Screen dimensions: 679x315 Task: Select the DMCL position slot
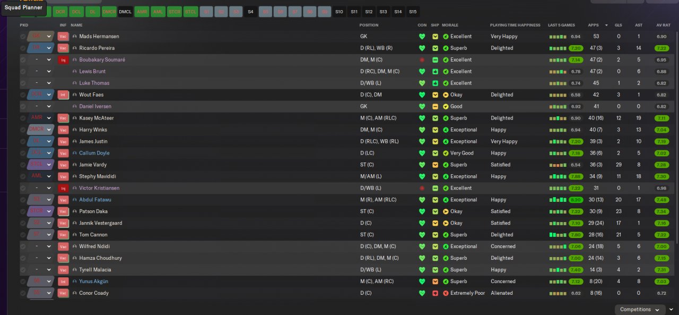coord(125,12)
